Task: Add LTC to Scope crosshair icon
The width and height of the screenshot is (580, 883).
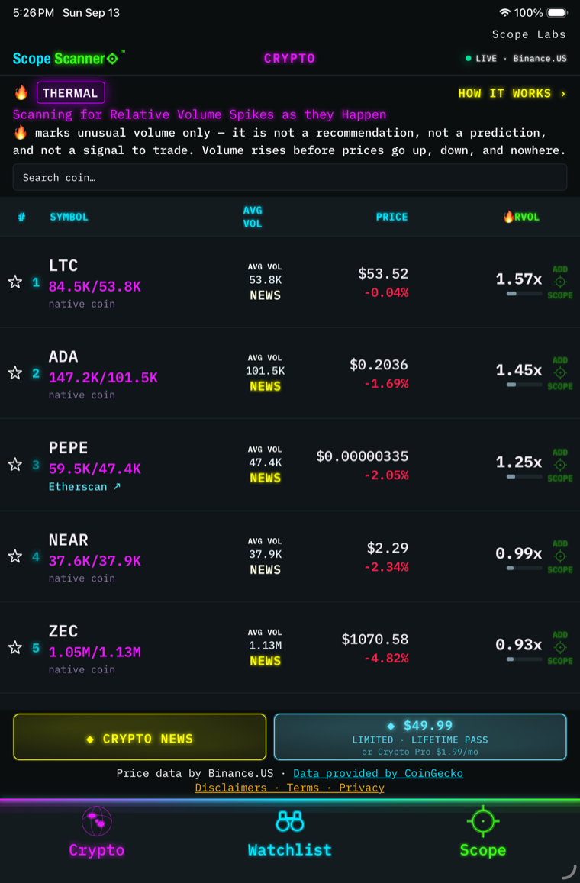Action: 559,282
